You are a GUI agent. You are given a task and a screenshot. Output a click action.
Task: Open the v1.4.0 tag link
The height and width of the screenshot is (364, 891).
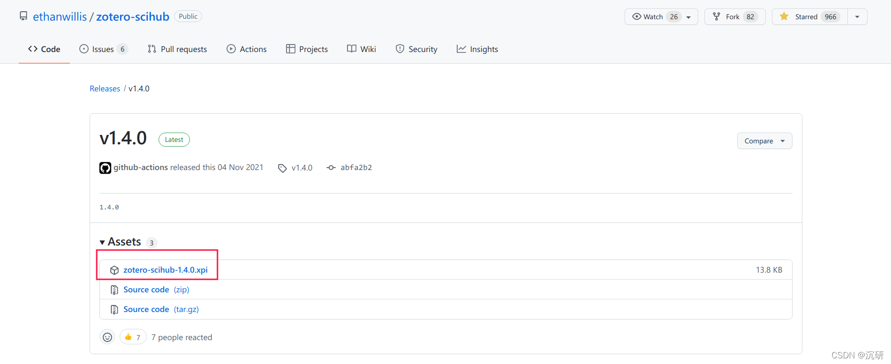pos(302,168)
